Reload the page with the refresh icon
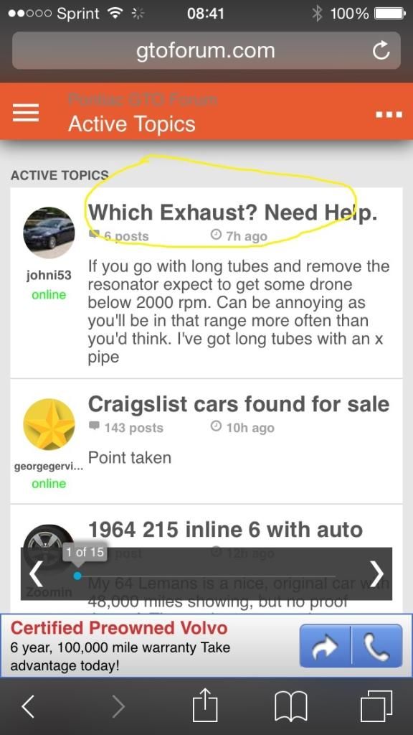Screen dimensions: 413x735 (x=381, y=51)
